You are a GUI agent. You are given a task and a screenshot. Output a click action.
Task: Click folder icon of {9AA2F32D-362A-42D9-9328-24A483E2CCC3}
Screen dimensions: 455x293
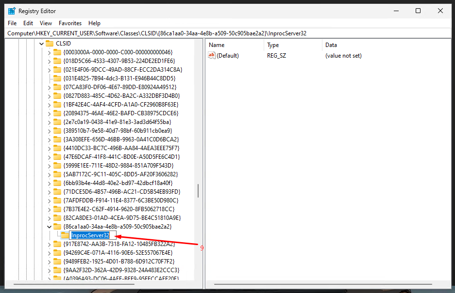[57, 270]
